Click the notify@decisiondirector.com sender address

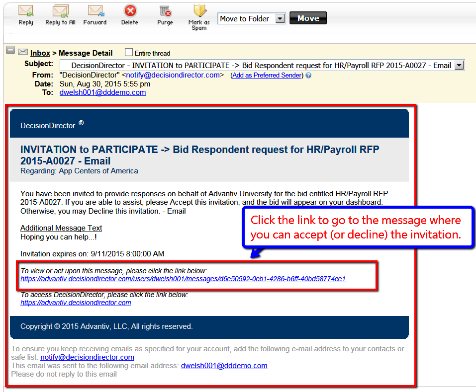click(173, 75)
